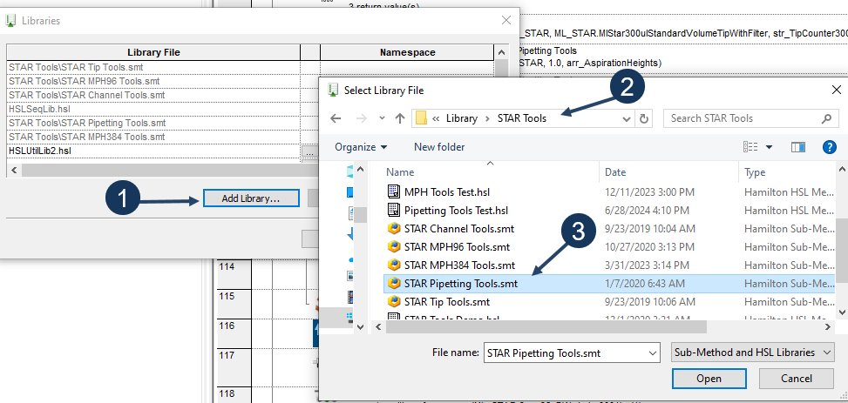The width and height of the screenshot is (848, 403).
Task: Select STAR Tip Tools.smt file
Action: 447,301
